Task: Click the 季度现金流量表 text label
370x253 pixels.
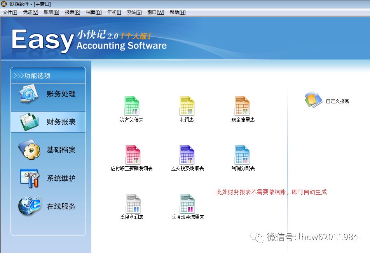Action: 188,217
